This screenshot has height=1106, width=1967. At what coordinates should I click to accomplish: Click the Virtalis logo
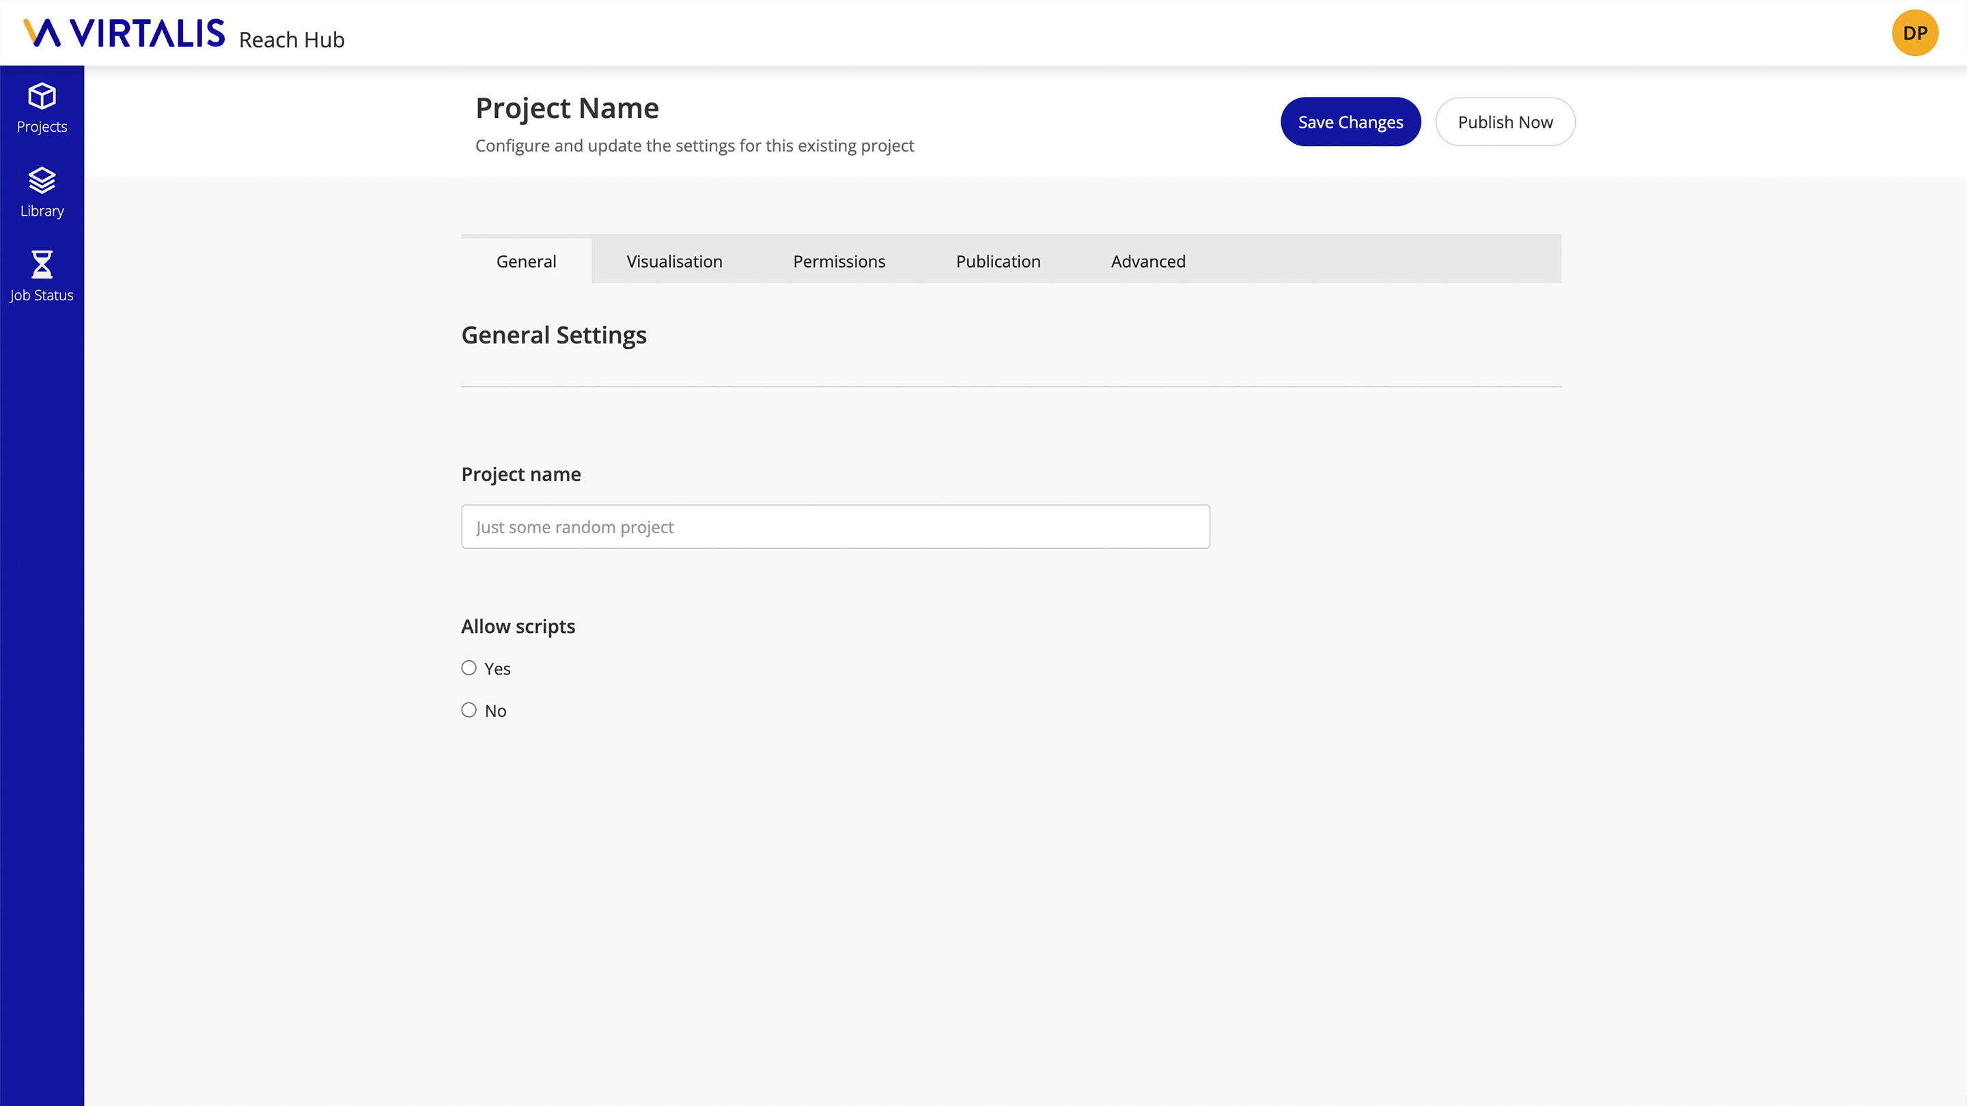(x=124, y=33)
